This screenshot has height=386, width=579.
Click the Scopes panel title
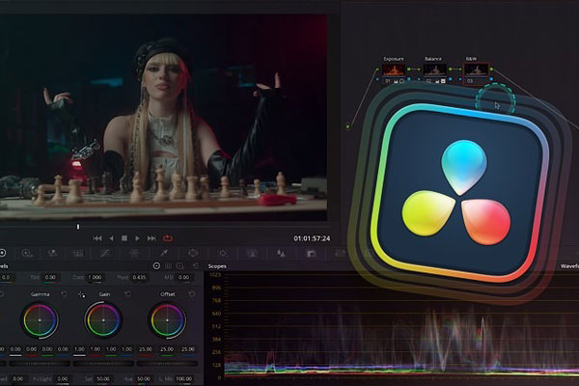[217, 266]
